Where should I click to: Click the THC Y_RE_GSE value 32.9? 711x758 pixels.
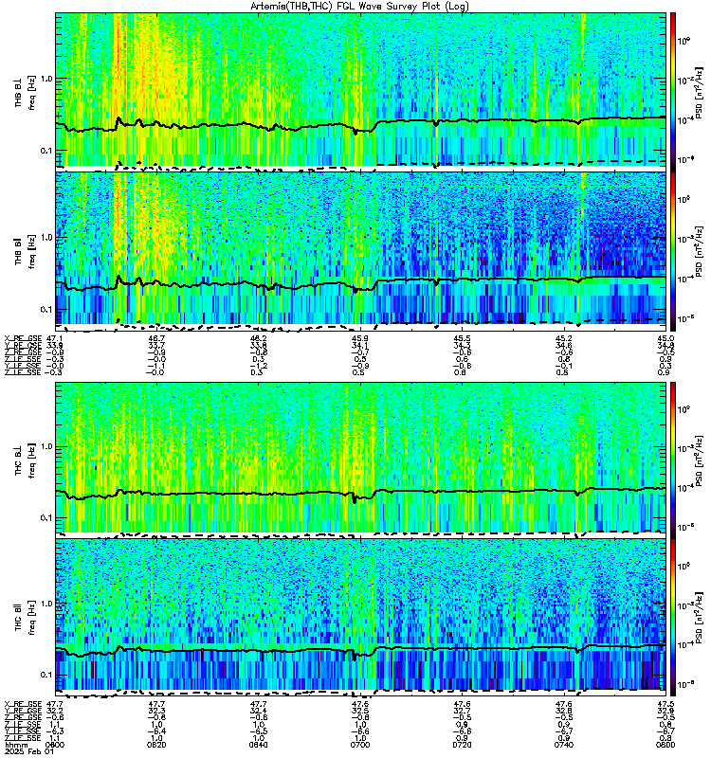click(x=665, y=711)
